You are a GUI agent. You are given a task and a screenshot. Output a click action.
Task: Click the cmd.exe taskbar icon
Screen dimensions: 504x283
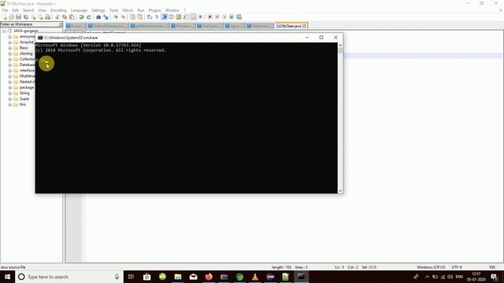[x=301, y=277]
